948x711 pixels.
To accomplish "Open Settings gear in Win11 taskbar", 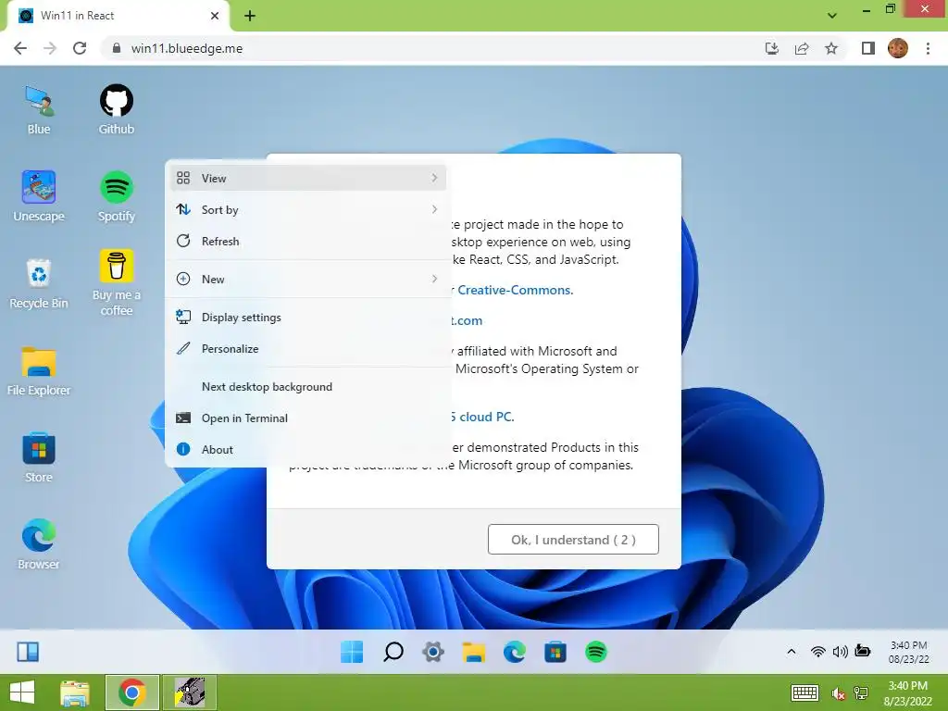I will point(433,652).
